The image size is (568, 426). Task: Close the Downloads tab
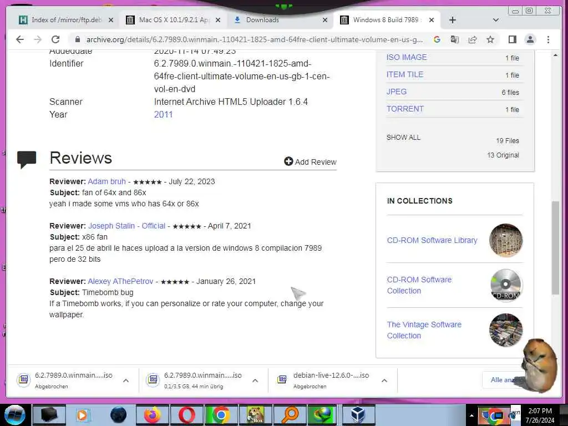point(325,20)
